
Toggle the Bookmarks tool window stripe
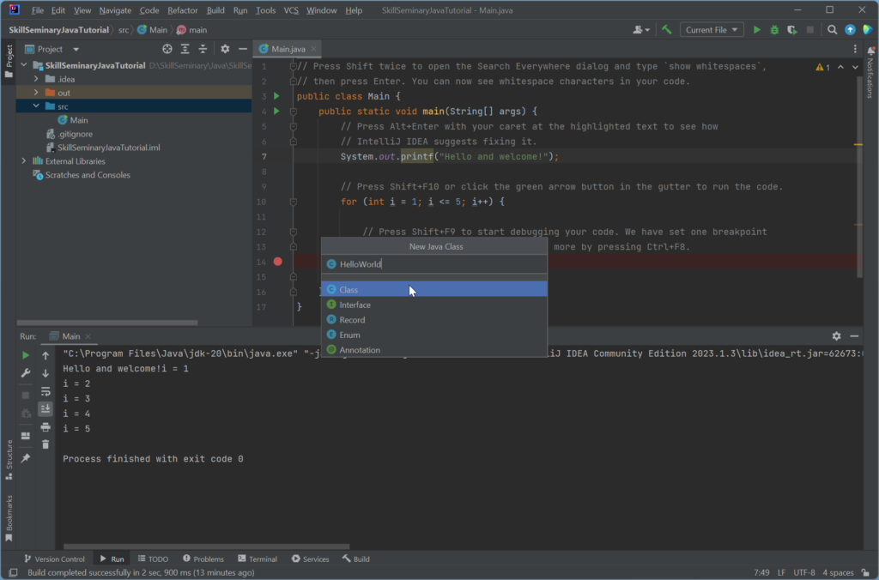click(x=9, y=518)
